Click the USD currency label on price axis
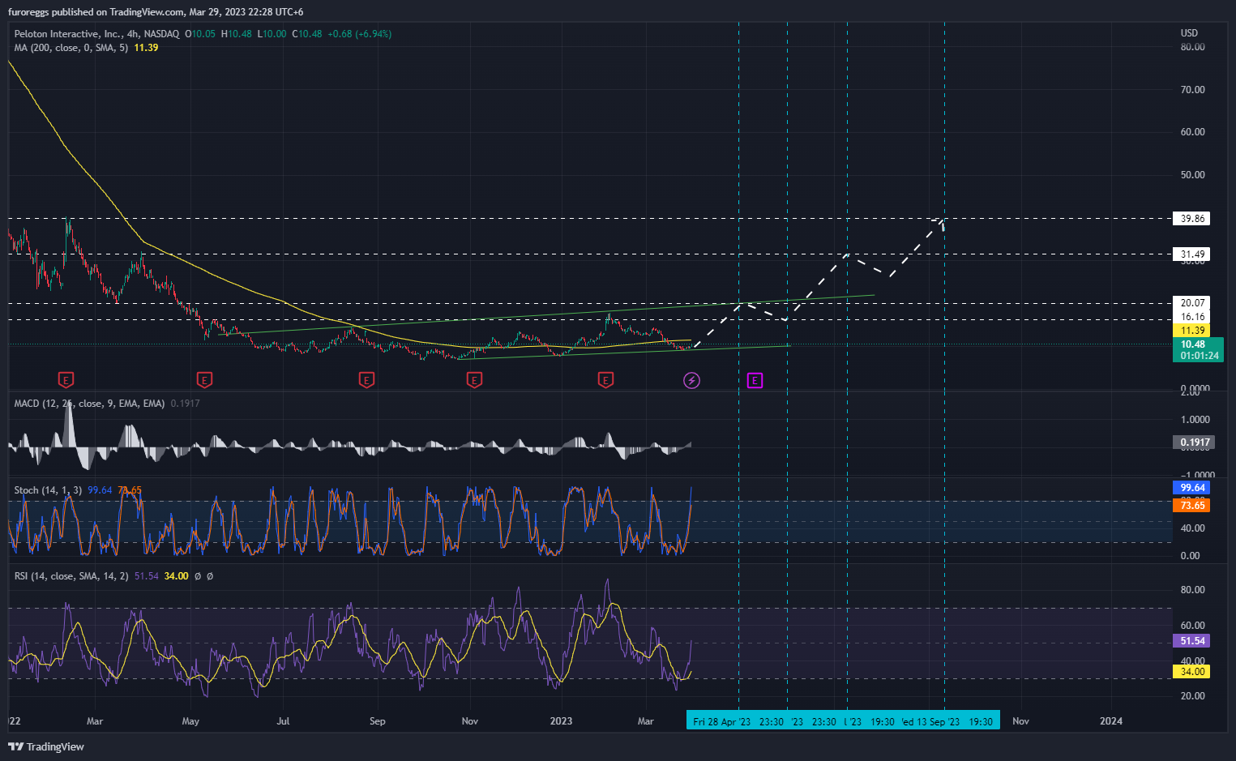Viewport: 1236px width, 761px height. tap(1189, 33)
